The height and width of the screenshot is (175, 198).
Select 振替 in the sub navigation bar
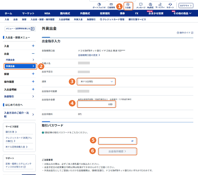[24, 19]
